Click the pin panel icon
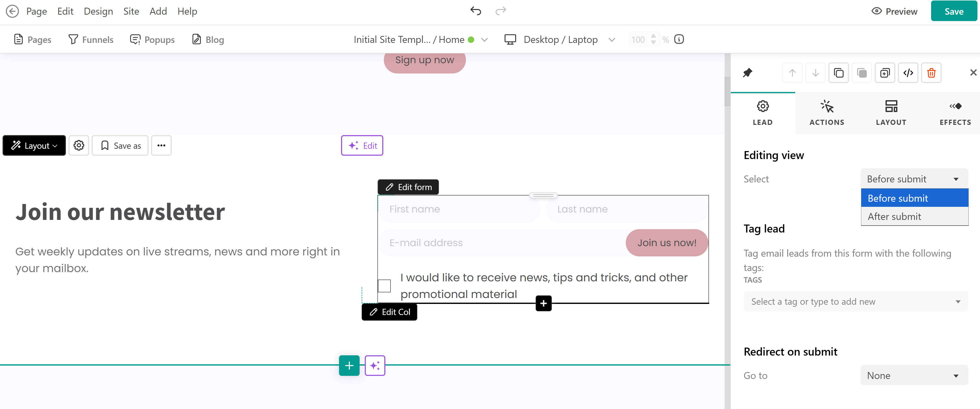Screen dimensions: 980x409 point(748,72)
